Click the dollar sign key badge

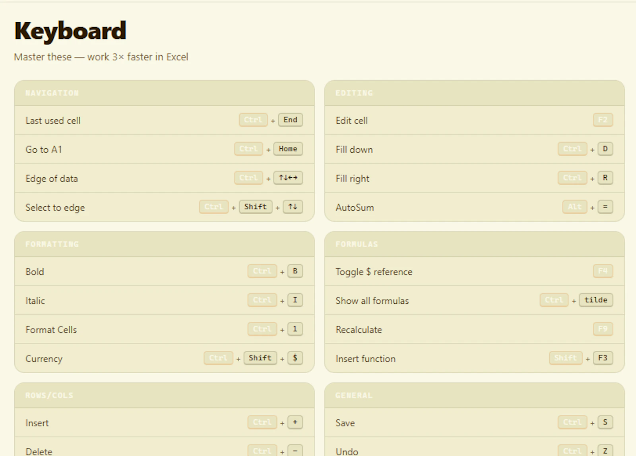(295, 358)
